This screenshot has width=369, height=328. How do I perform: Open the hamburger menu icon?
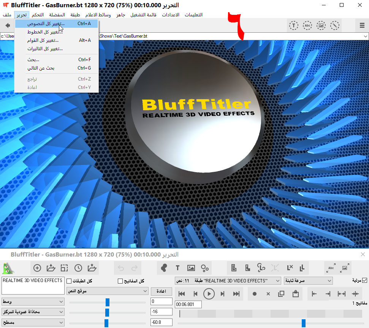(x=362, y=25)
